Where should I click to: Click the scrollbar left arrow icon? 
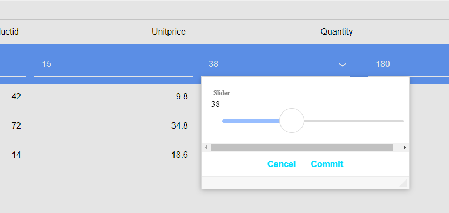point(206,148)
